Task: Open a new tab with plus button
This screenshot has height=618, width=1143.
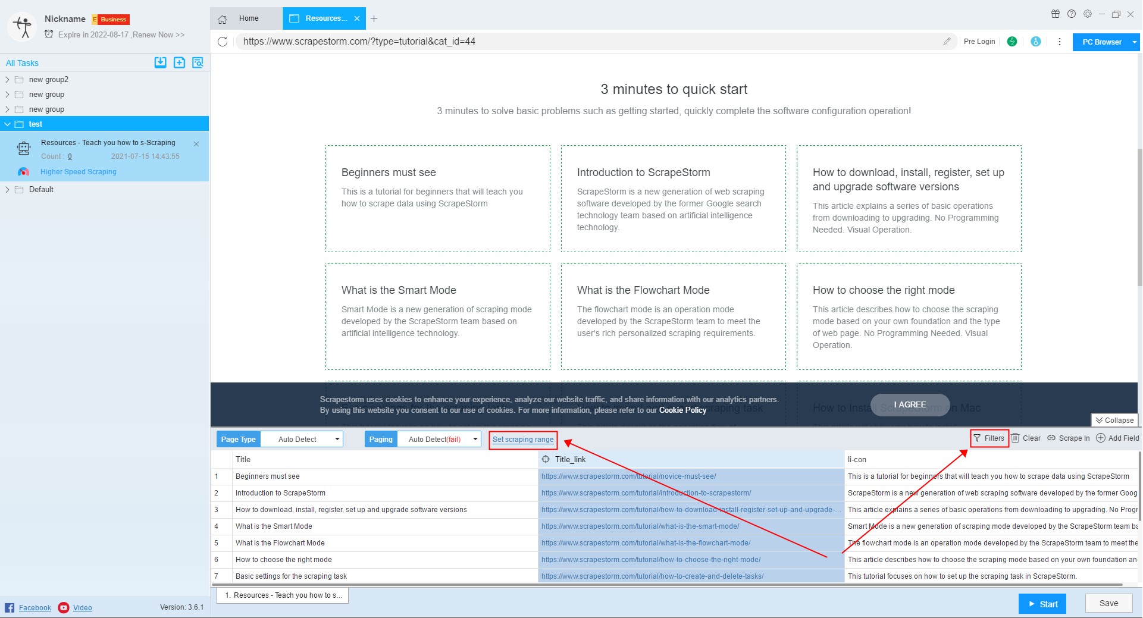Action: (x=374, y=19)
